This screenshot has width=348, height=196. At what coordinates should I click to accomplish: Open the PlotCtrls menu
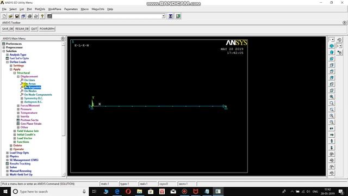tap(40, 9)
